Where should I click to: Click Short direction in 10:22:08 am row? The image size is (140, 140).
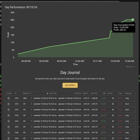coord(127,110)
